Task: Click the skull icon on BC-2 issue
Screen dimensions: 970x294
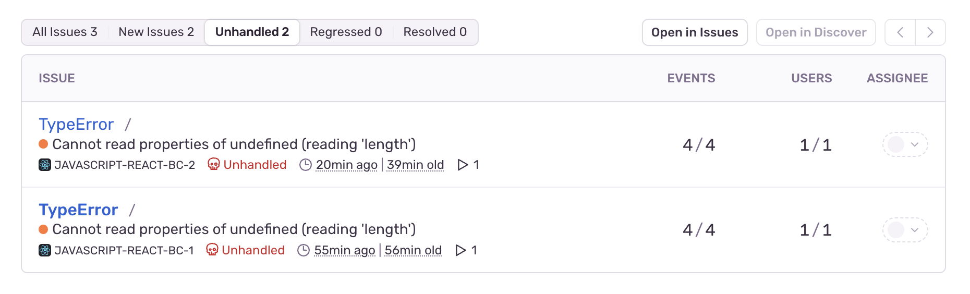Action: coord(213,165)
